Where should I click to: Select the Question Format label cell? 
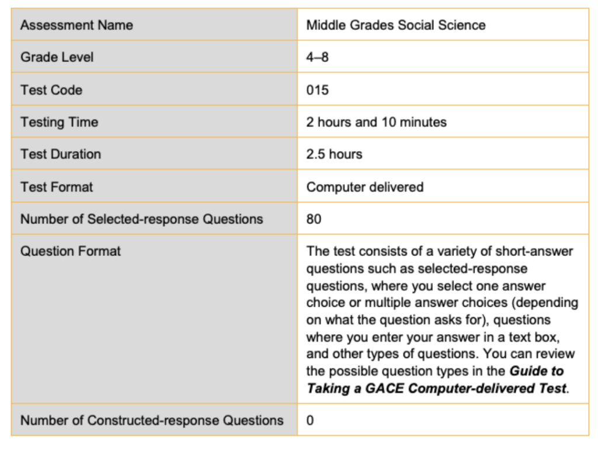click(71, 251)
